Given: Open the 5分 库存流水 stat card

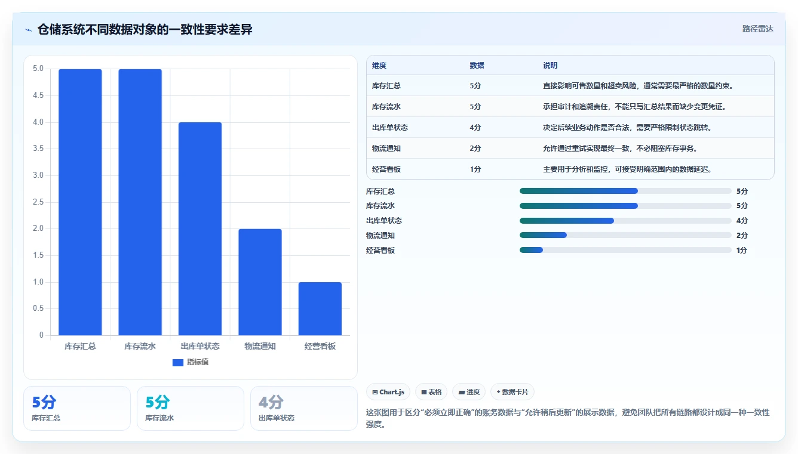Looking at the screenshot, I should pos(191,408).
